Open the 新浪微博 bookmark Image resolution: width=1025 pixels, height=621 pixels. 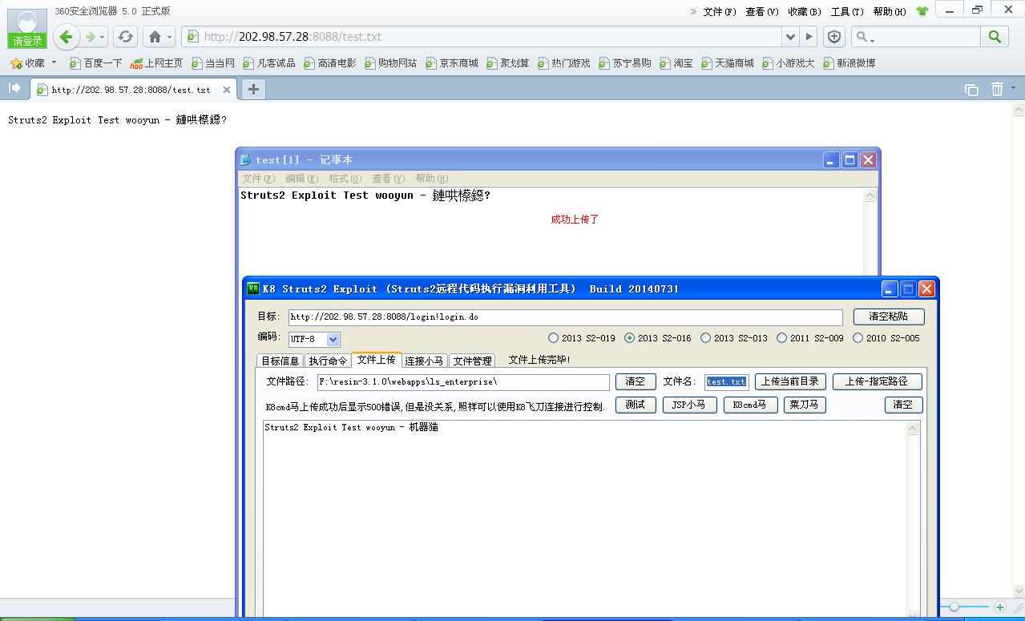(849, 63)
